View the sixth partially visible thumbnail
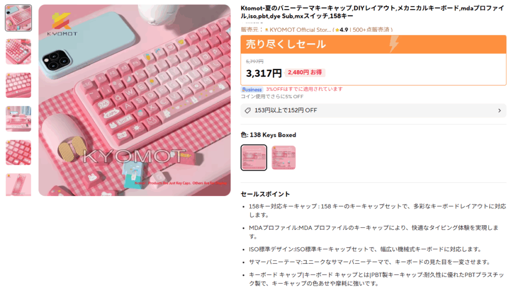The width and height of the screenshot is (511, 293). (18, 185)
